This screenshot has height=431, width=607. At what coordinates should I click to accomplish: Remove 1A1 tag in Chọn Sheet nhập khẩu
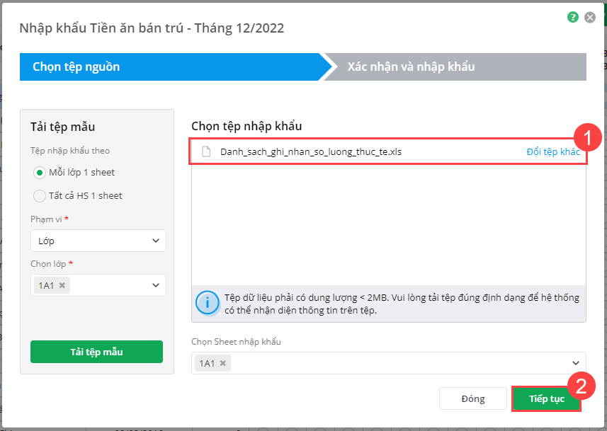[x=222, y=363]
